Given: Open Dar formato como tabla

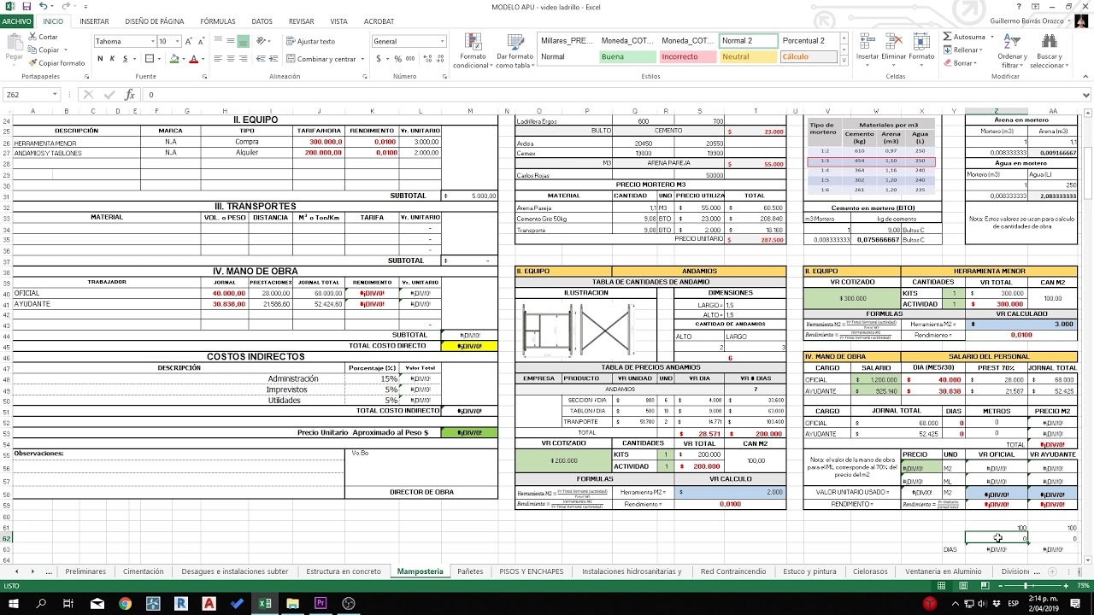Looking at the screenshot, I should [515, 50].
